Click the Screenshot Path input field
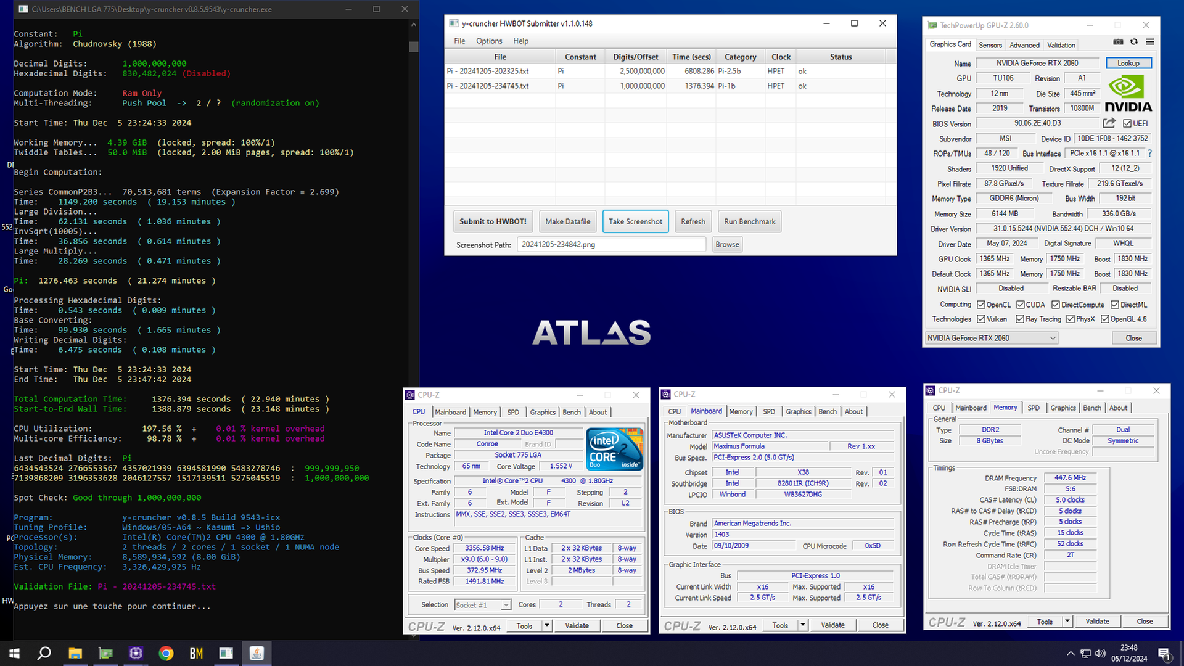The height and width of the screenshot is (666, 1184). pos(611,244)
